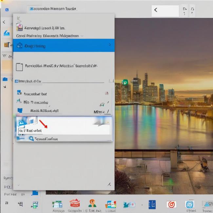This screenshot has width=213, height=213.
Task: Click the input field after 'Inteeyfoot d Cer'
Action: pos(73,81)
